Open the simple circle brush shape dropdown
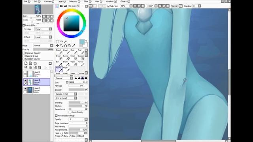Screen dimensions: 253x142 click(x=76, y=94)
